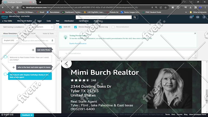Switch to the Analytics tab

pyautogui.click(x=97, y=21)
